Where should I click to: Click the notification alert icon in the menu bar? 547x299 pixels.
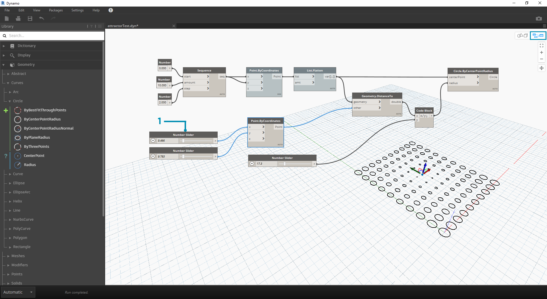(x=111, y=10)
